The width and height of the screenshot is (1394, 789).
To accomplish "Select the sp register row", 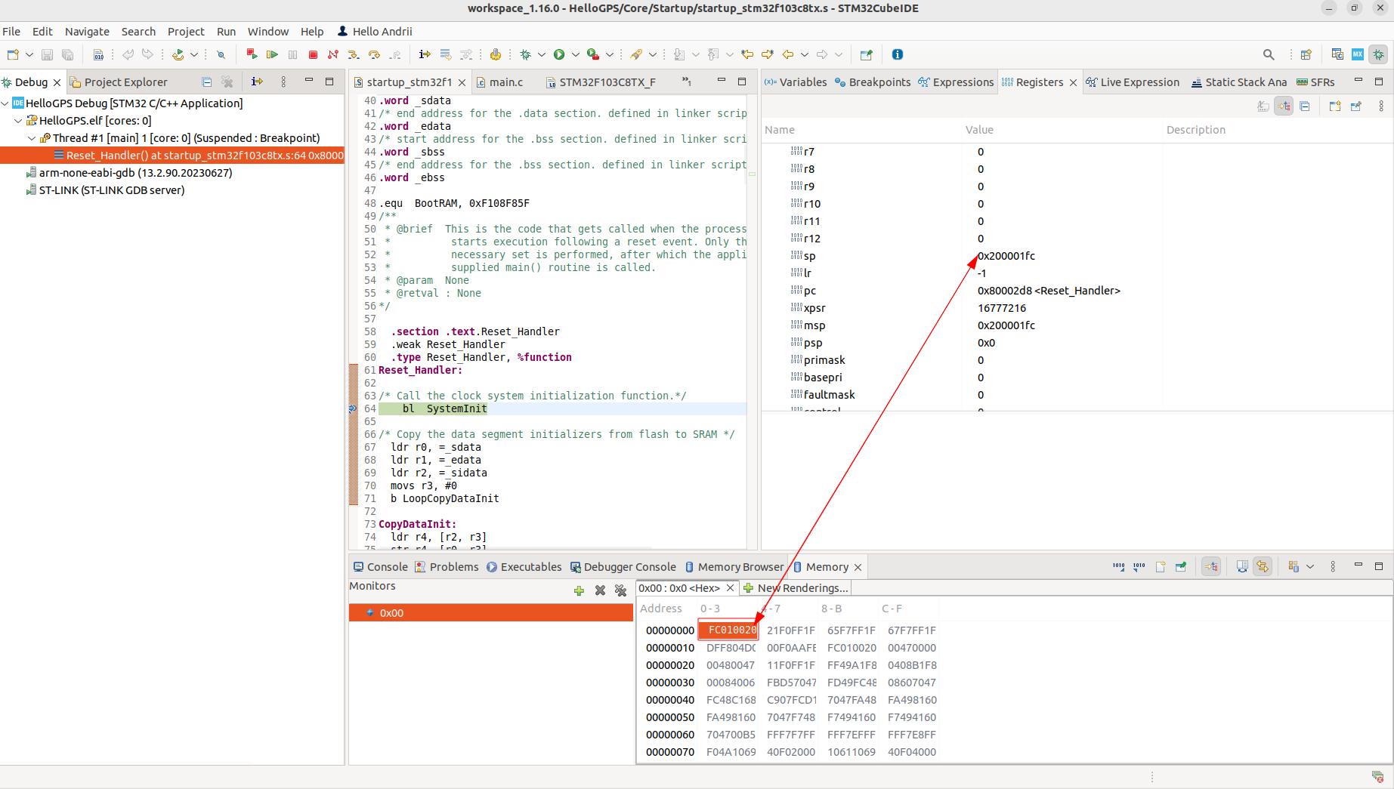I will click(x=810, y=256).
